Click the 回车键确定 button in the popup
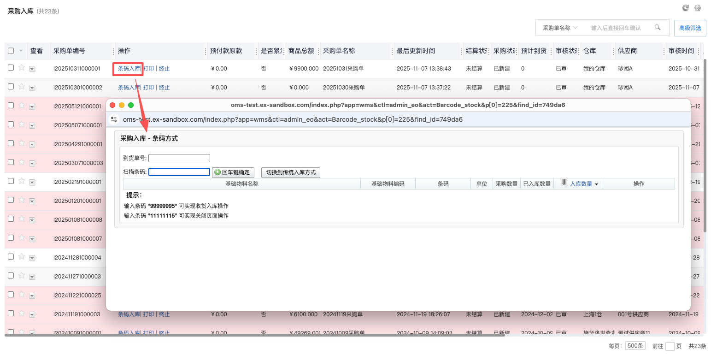Image resolution: width=711 pixels, height=355 pixels. tap(233, 172)
